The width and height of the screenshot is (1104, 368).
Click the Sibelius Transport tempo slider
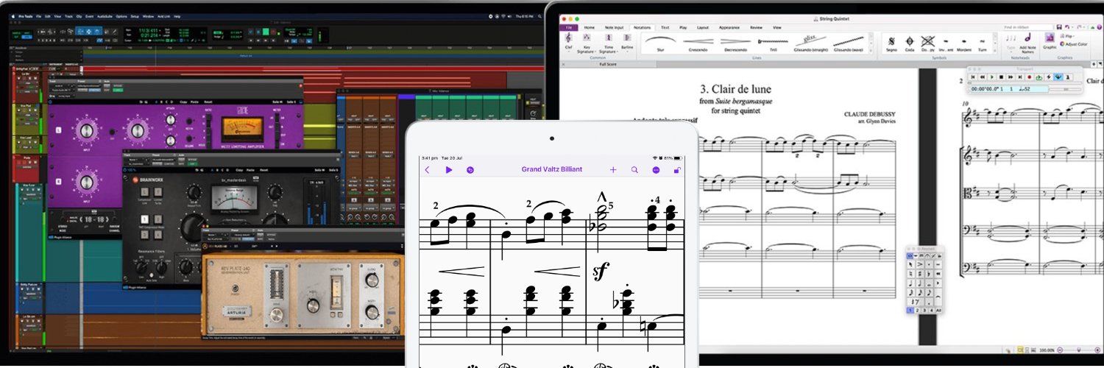coord(1065,90)
